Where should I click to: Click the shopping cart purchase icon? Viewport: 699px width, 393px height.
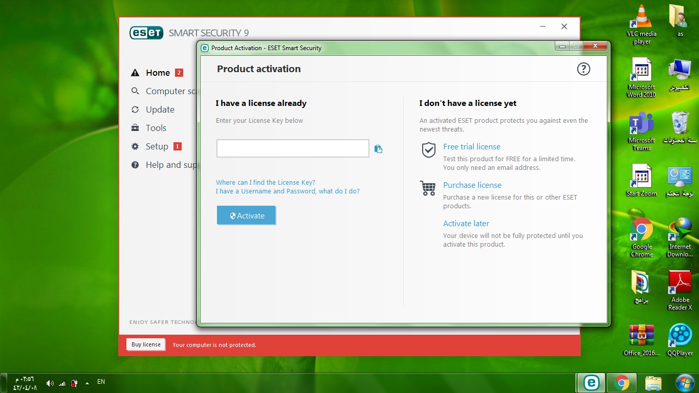[x=428, y=188]
